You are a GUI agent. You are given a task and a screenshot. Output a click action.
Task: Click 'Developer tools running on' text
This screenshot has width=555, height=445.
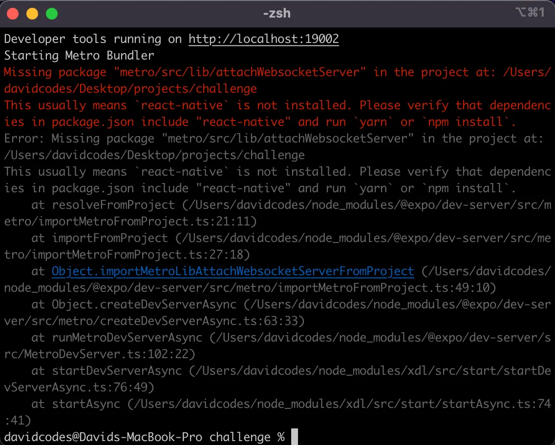[93, 39]
